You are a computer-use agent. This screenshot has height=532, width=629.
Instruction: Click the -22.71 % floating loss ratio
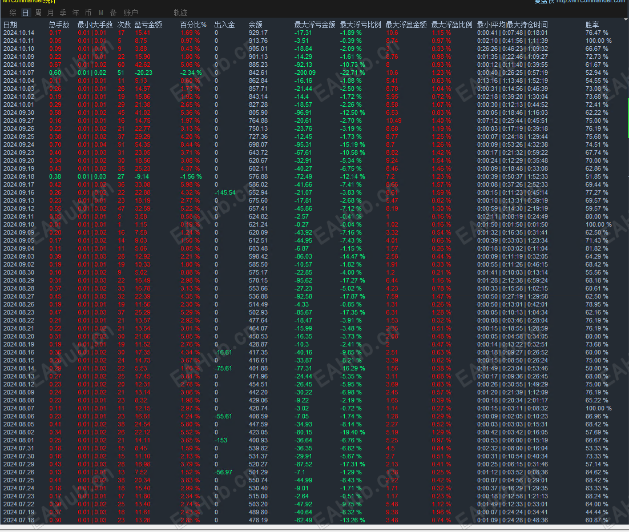[x=353, y=73]
